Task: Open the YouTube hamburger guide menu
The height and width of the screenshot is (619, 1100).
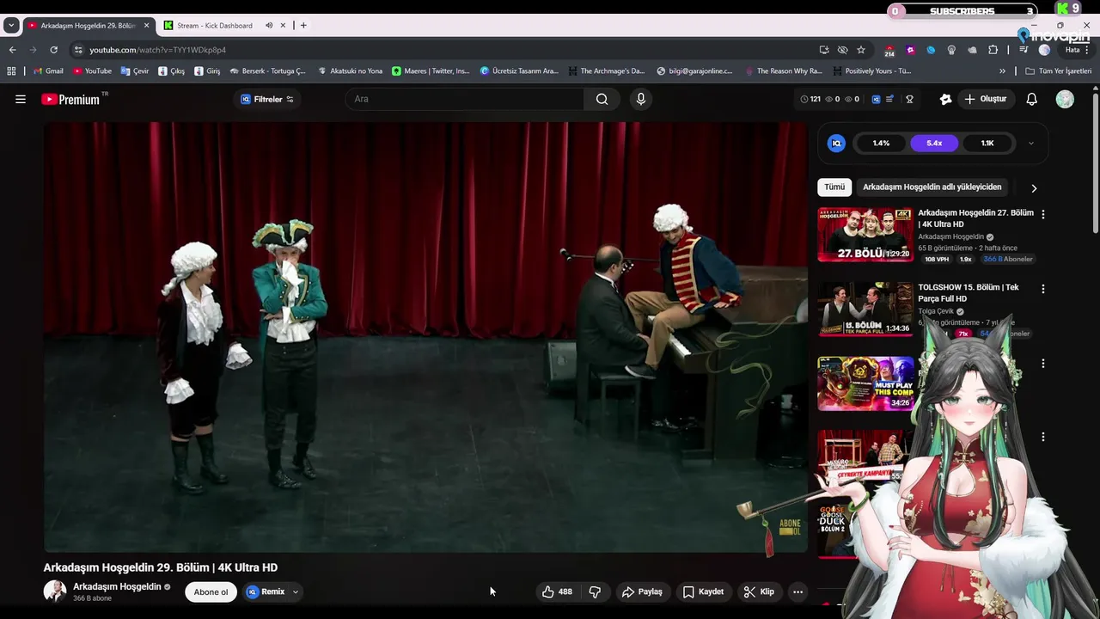Action: (21, 99)
